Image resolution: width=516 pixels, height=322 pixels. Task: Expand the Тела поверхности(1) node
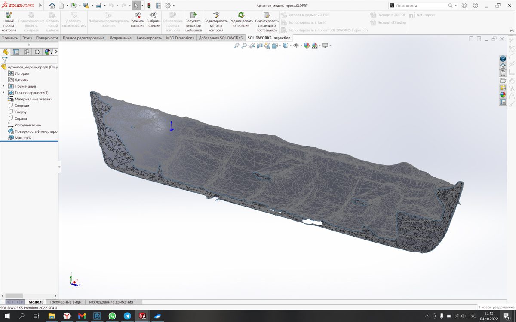[x=3, y=93]
